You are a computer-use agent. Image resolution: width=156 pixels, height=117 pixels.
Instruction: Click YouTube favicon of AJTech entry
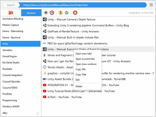coord(45,97)
